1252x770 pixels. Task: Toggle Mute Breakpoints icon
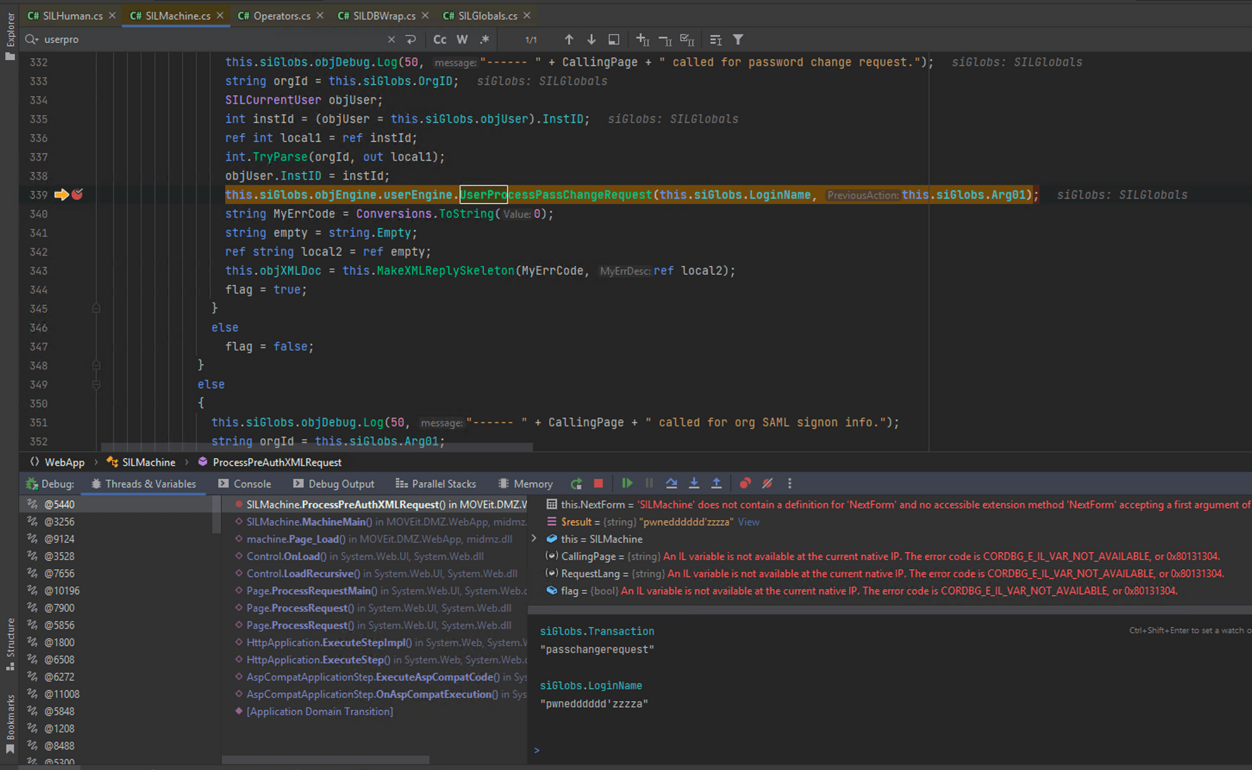tap(767, 483)
